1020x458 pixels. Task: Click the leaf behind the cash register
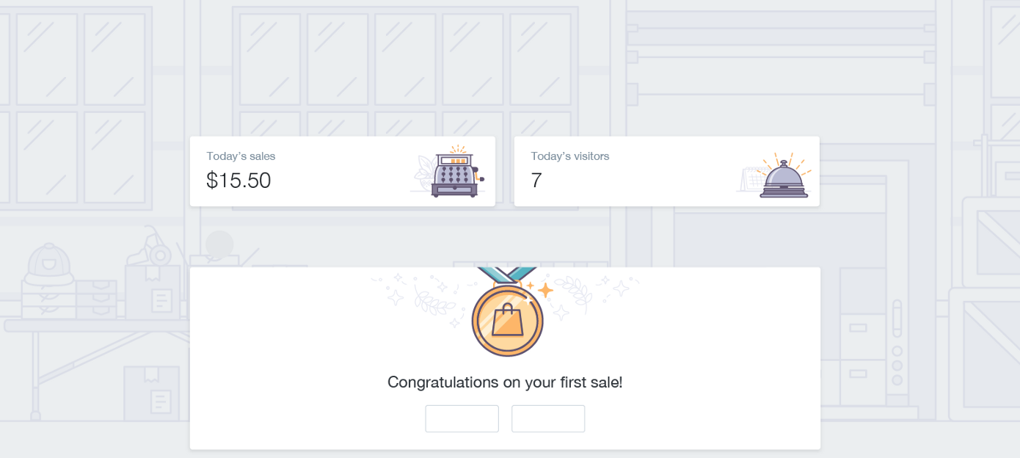426,173
